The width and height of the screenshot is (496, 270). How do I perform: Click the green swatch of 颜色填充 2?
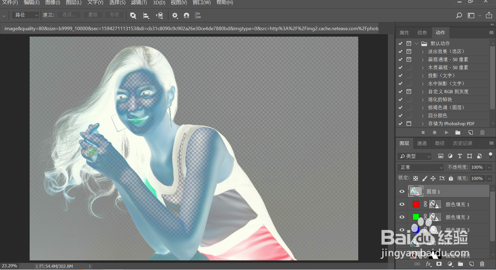click(x=416, y=217)
